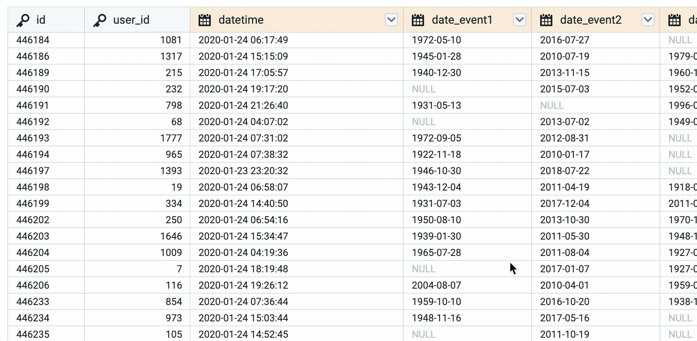Image resolution: width=697 pixels, height=341 pixels.
Task: Click date_event1 value 1922-11-18
Action: (x=436, y=155)
